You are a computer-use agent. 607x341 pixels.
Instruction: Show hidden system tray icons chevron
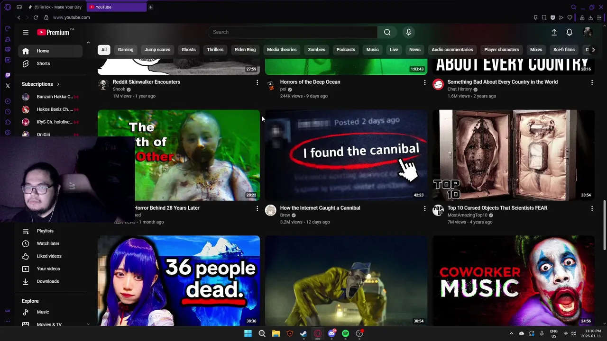pyautogui.click(x=511, y=333)
